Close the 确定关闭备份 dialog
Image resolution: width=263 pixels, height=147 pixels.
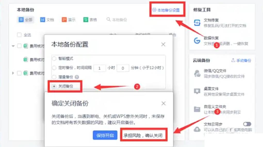click(x=163, y=103)
